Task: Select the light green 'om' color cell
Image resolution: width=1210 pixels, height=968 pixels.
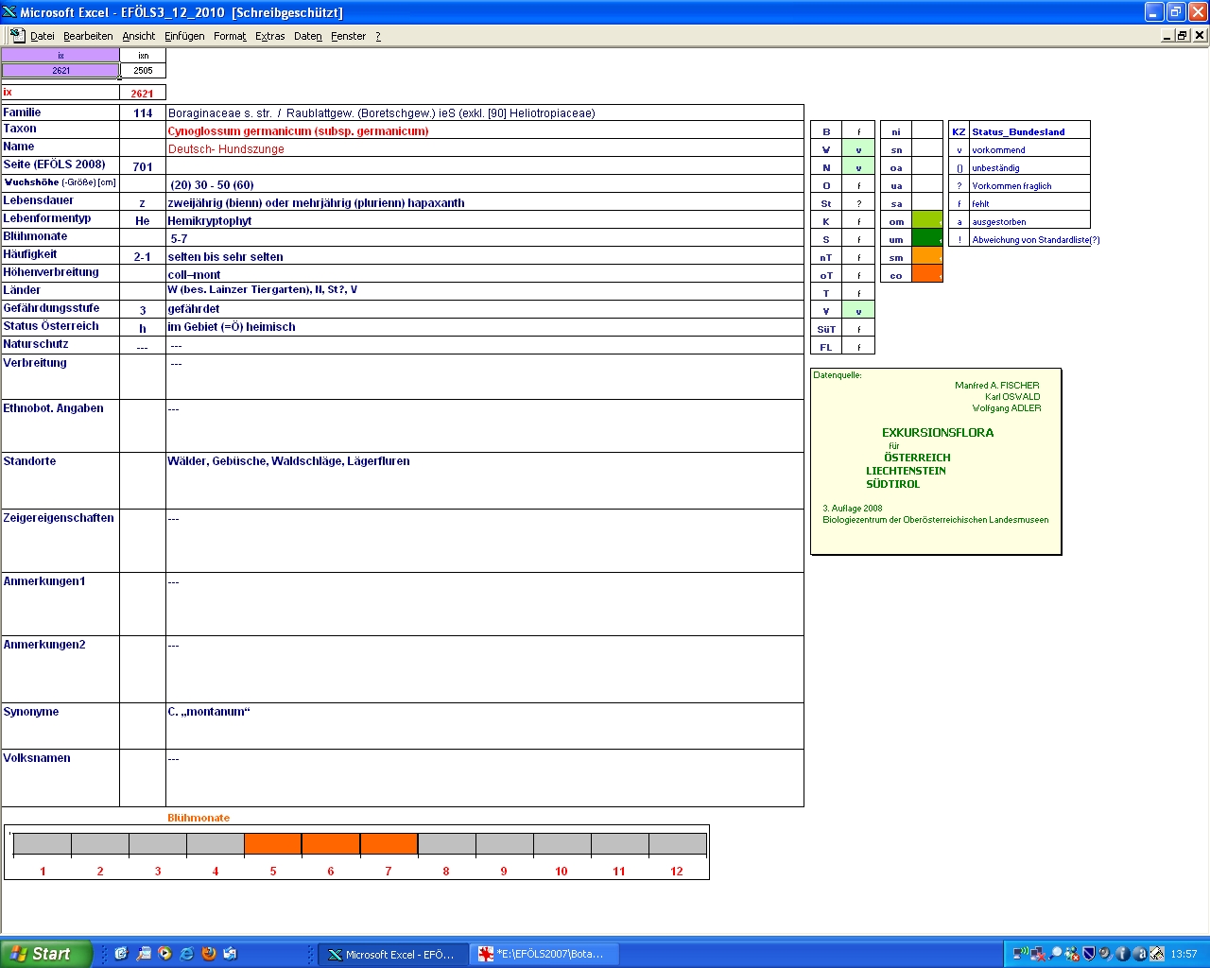Action: (x=927, y=221)
